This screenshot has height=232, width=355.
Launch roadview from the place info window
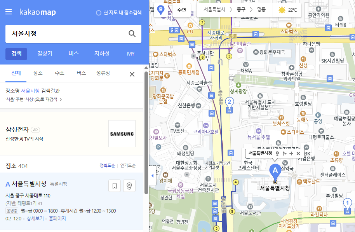point(277,154)
